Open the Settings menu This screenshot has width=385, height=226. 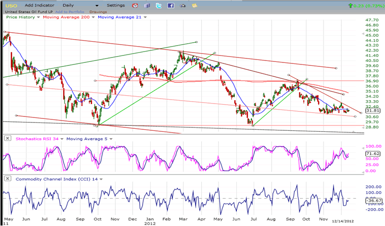click(115, 5)
